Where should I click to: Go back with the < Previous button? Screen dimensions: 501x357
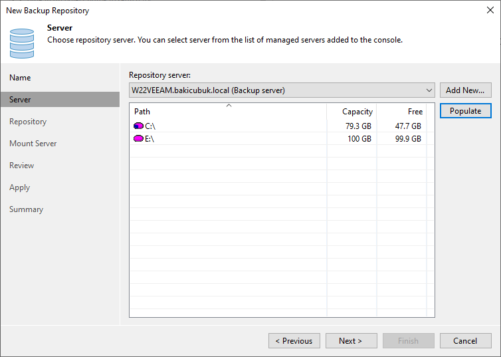[x=294, y=341]
